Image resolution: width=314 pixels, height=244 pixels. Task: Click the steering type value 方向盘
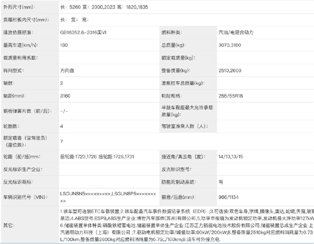68,70
